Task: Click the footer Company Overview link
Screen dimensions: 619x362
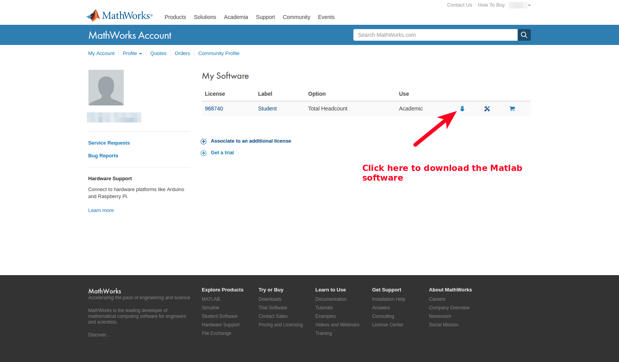Action: [x=449, y=308]
